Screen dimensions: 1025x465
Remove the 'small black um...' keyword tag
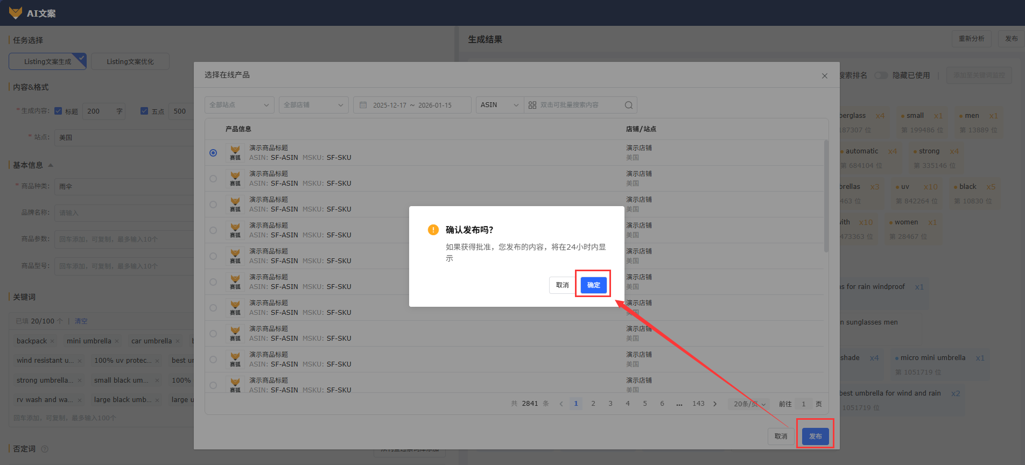coord(157,381)
